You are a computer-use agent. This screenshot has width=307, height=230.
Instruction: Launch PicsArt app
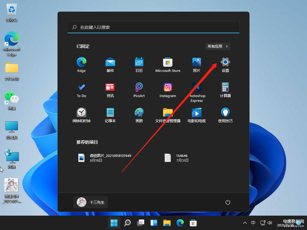pyautogui.click(x=139, y=90)
